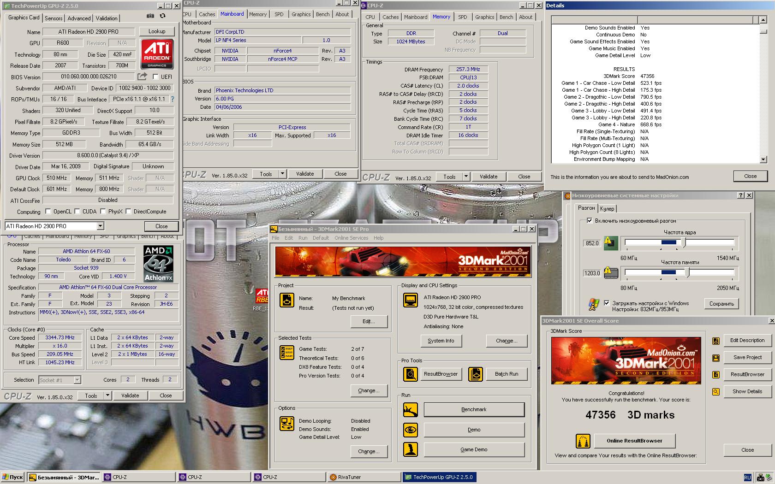775x484 pixels.
Task: Switch to Кулер tab in RivaTuner
Action: pyautogui.click(x=607, y=209)
